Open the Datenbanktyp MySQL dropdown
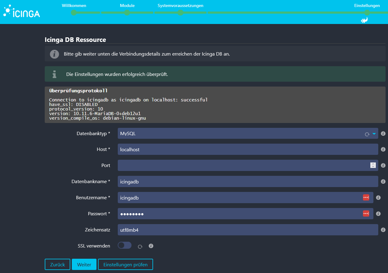This screenshot has width=388, height=273. click(248, 133)
